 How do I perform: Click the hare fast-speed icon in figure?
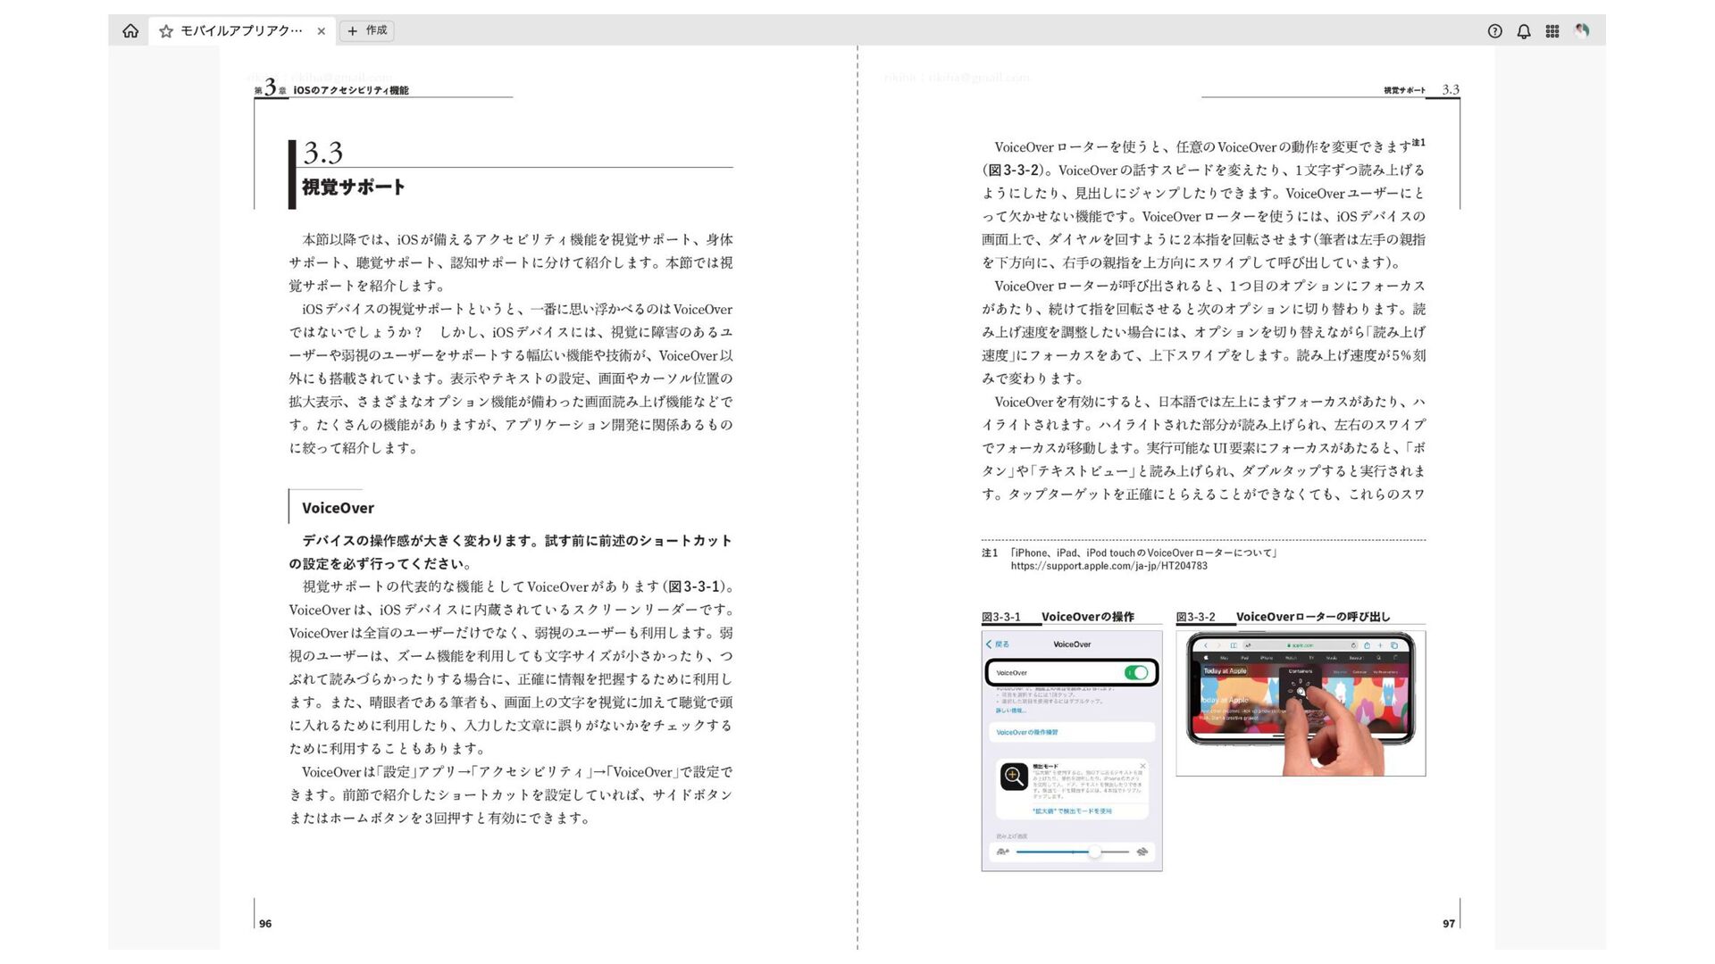click(x=1142, y=852)
